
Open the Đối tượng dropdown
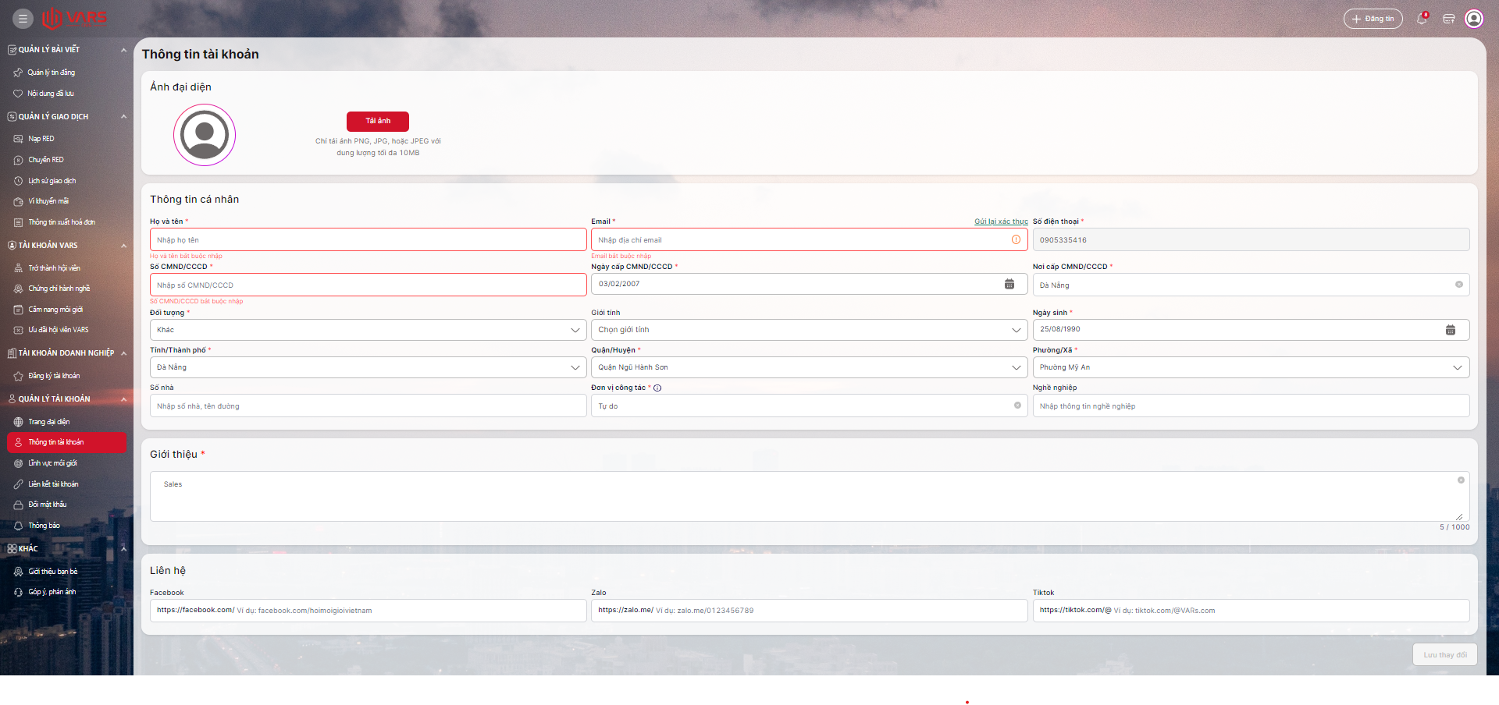[x=368, y=330]
